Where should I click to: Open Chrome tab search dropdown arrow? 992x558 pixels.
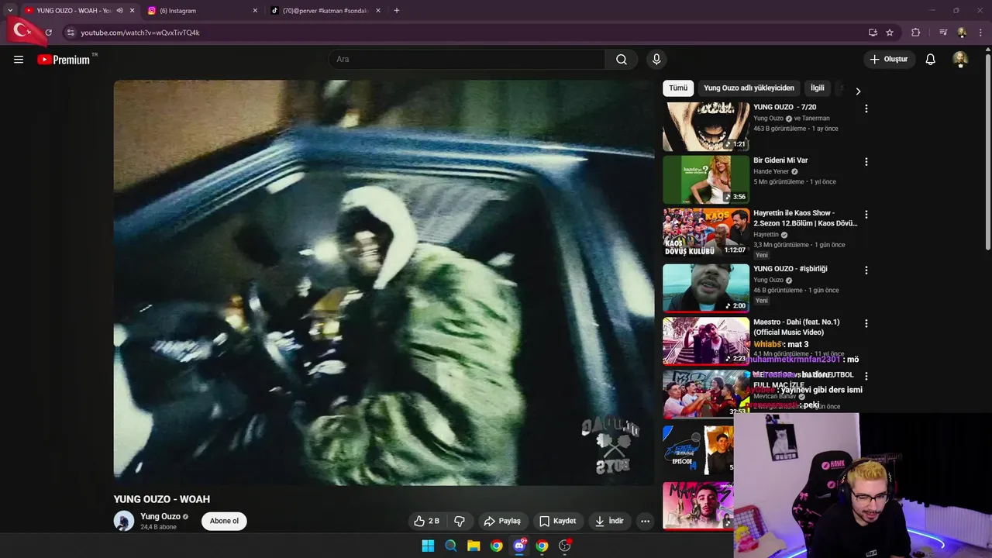pyautogui.click(x=10, y=11)
